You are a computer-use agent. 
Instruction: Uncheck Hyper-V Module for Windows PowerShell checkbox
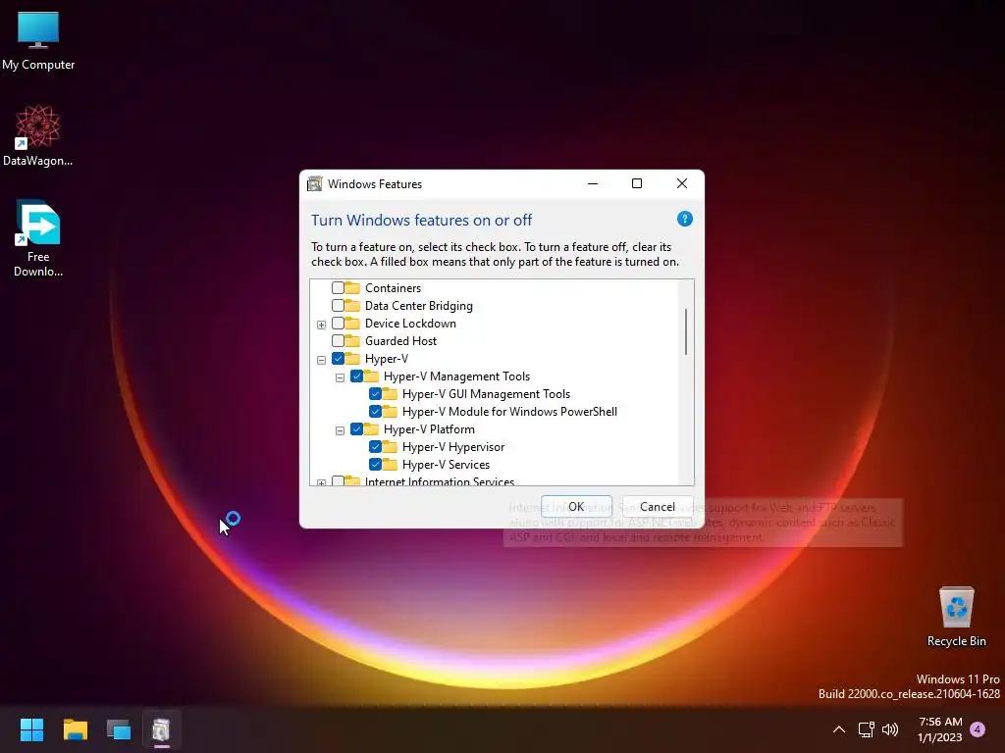[x=376, y=411]
